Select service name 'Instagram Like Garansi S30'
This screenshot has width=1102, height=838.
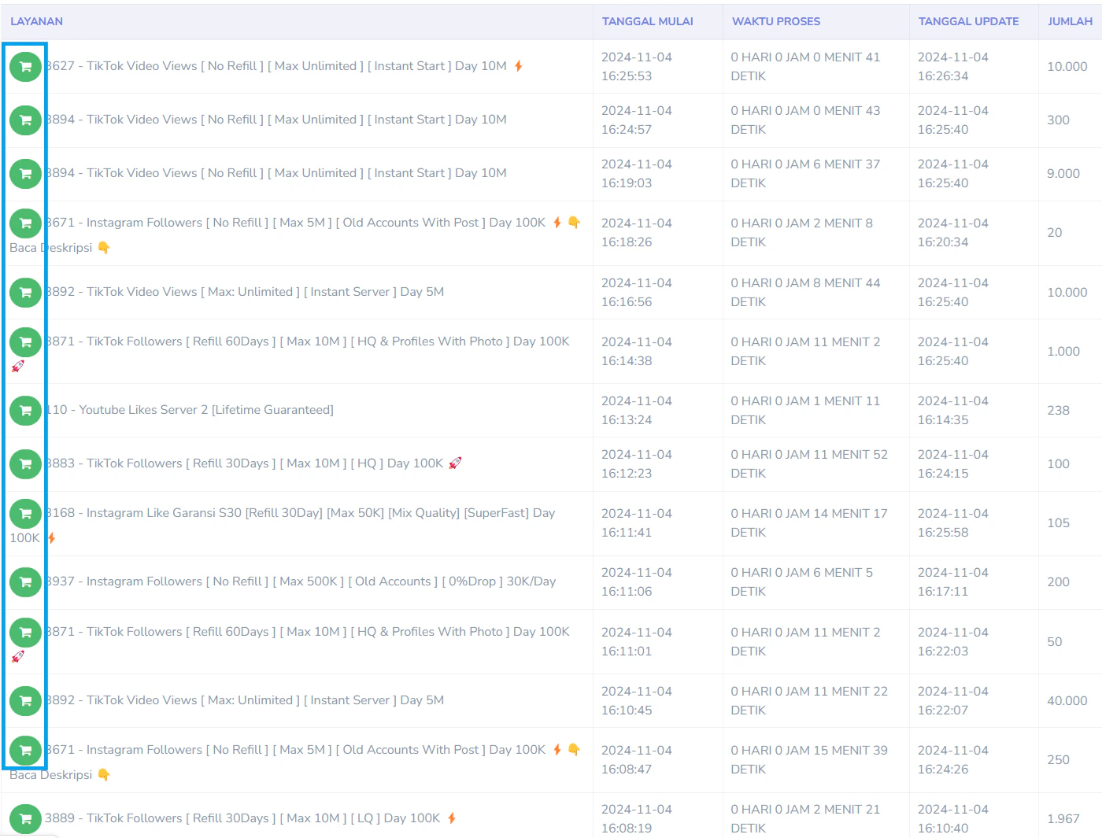[164, 513]
